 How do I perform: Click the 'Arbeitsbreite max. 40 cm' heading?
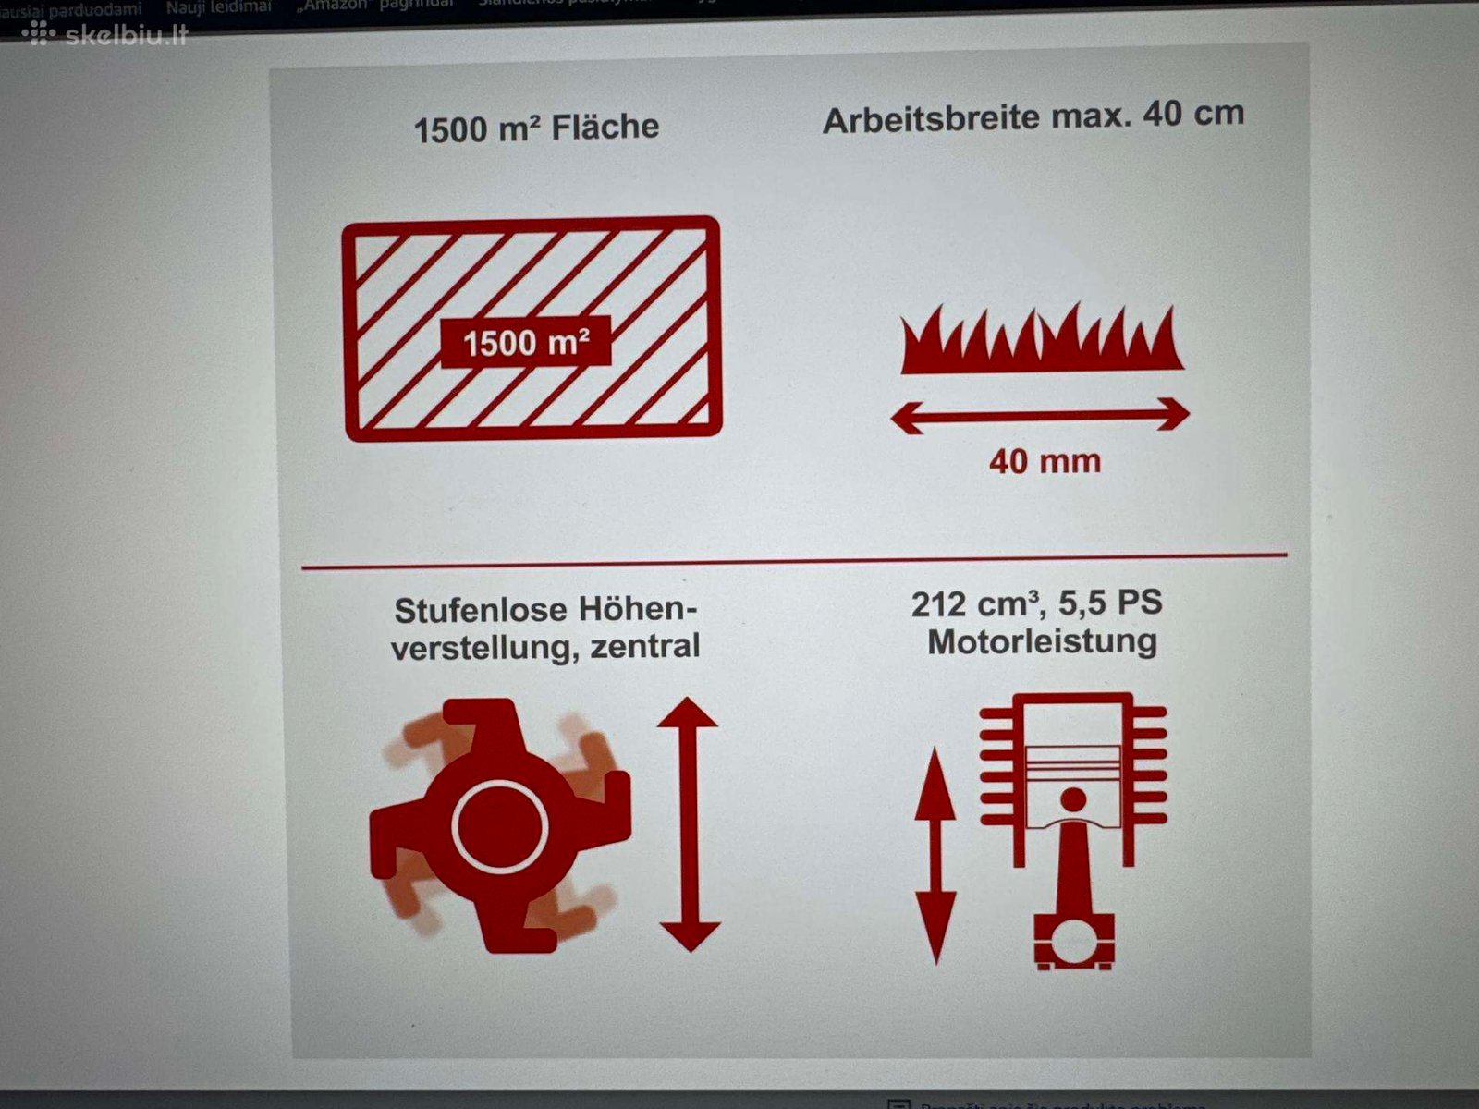(x=1033, y=116)
